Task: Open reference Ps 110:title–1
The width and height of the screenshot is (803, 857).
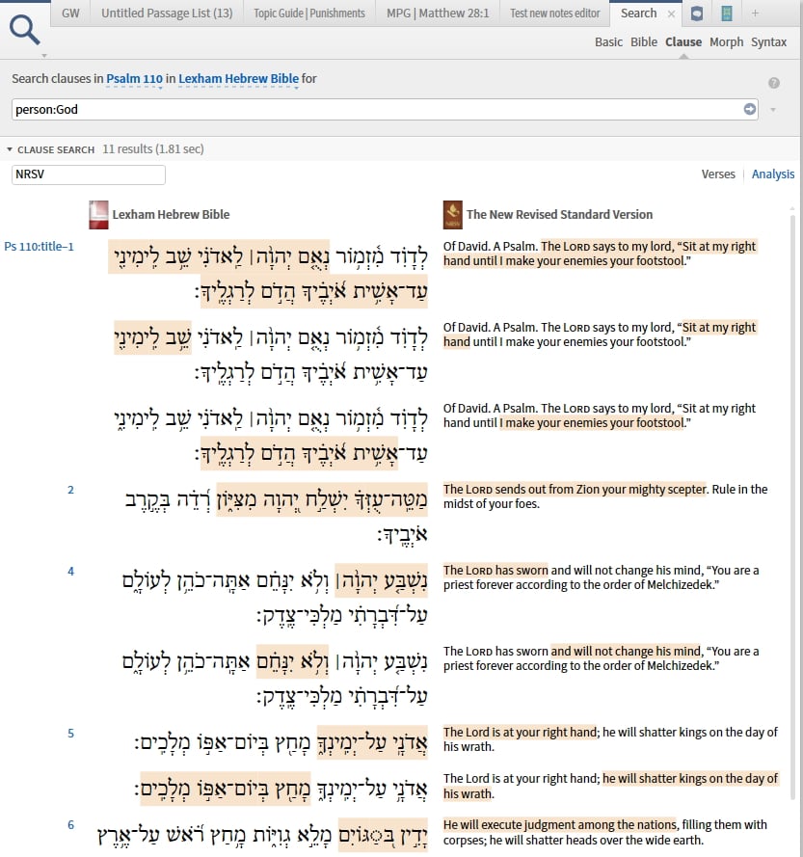Action: 39,247
